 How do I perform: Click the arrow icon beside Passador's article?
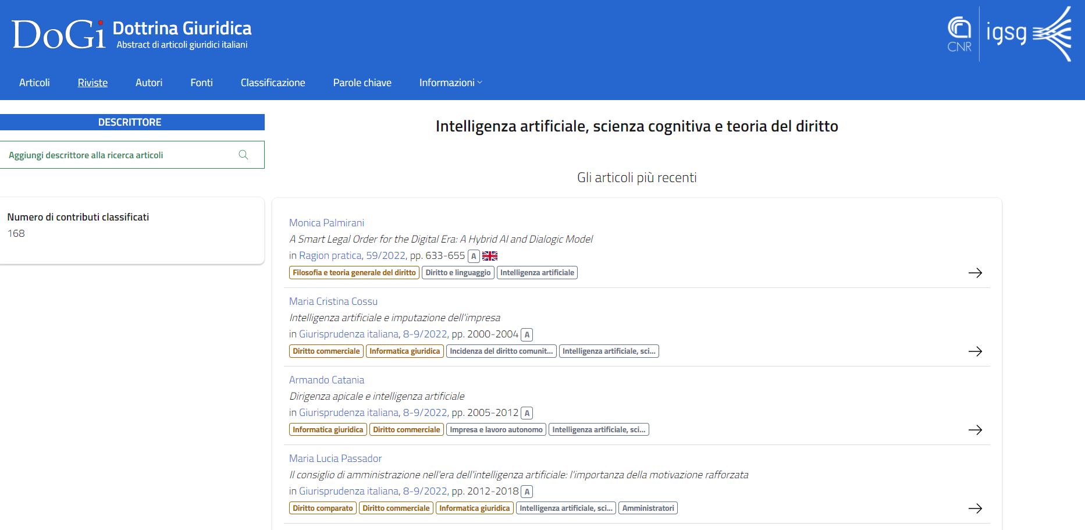pos(977,507)
